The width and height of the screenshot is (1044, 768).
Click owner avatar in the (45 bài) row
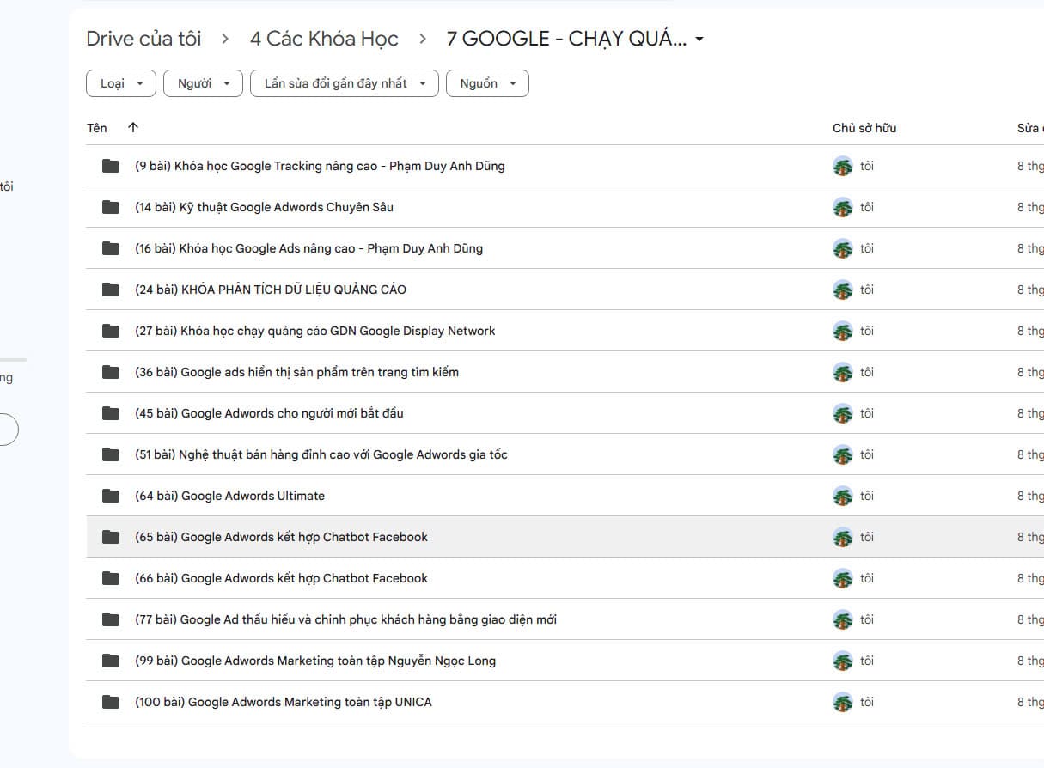[843, 413]
